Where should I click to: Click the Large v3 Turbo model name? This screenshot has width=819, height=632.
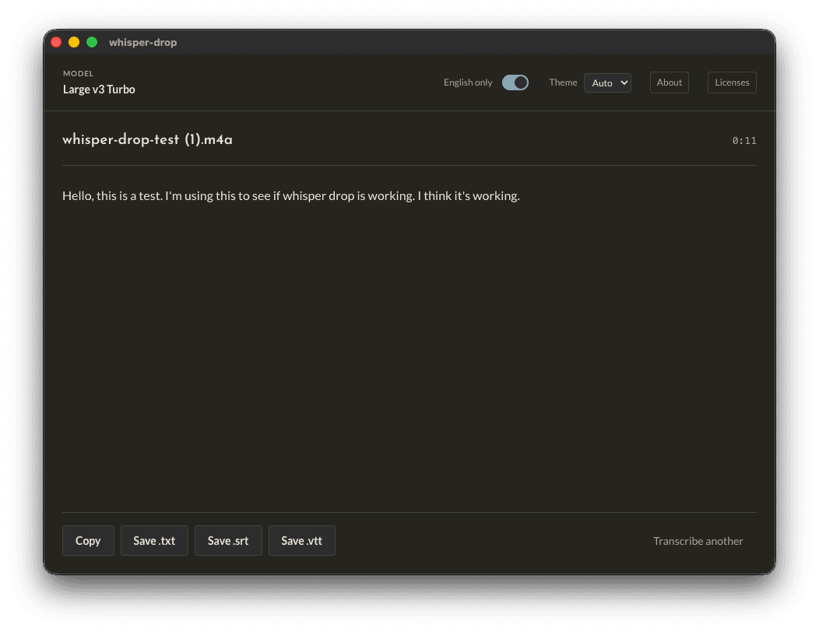(x=99, y=90)
